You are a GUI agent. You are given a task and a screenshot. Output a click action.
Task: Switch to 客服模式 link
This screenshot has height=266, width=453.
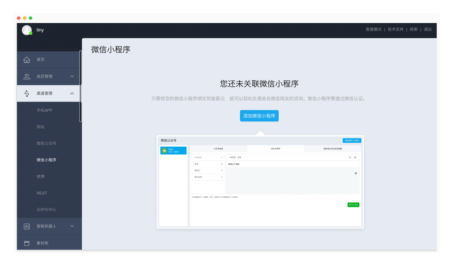coord(373,29)
